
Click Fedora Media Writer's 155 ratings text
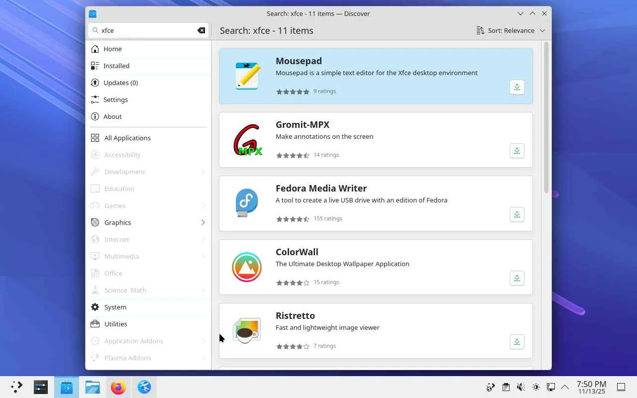(x=327, y=218)
